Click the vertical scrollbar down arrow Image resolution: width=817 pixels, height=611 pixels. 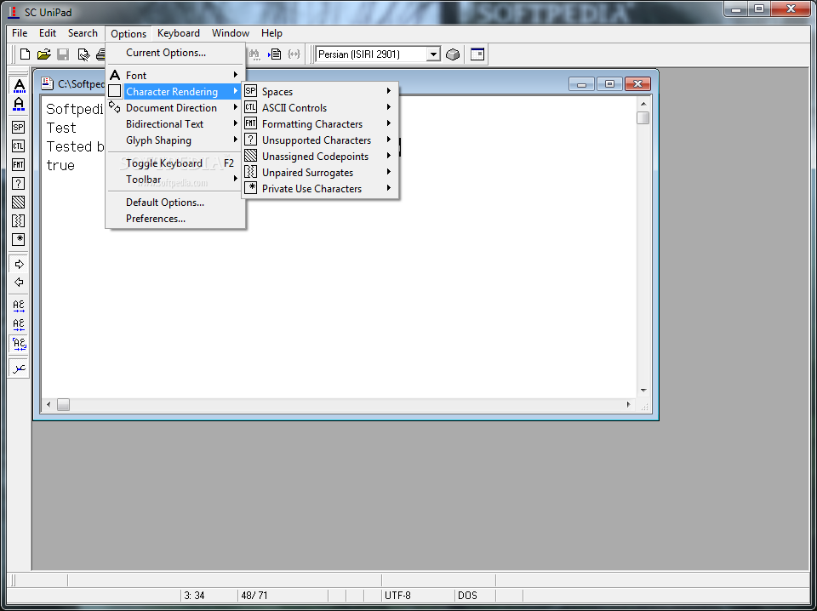(x=643, y=391)
